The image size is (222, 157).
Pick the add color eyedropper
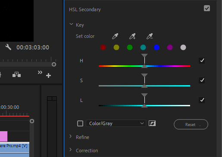coord(132,36)
